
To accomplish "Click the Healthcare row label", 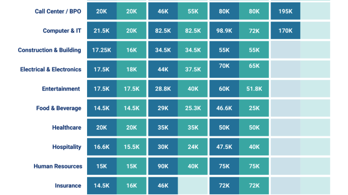I will click(x=67, y=127).
